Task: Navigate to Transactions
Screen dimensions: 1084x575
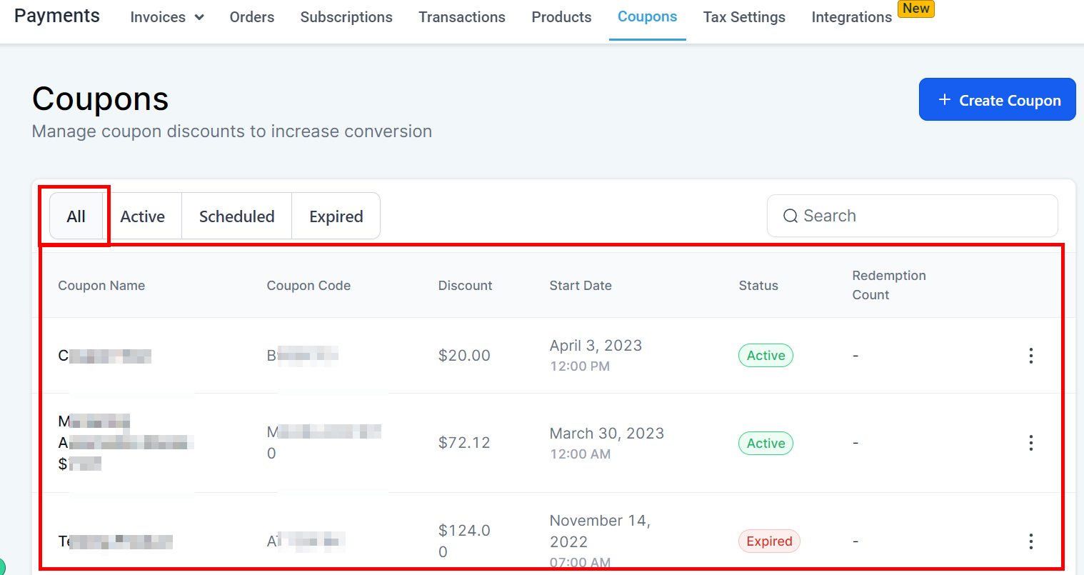Action: coord(462,17)
